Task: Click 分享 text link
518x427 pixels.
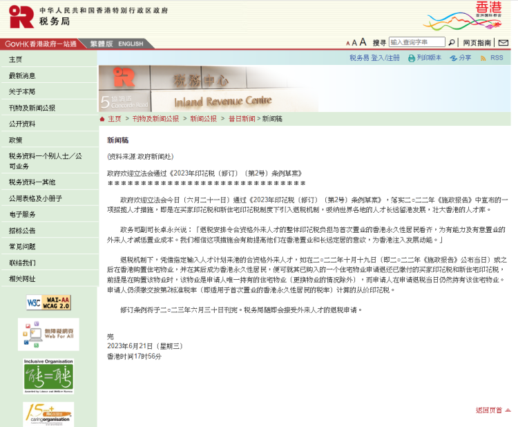Action: [x=465, y=58]
